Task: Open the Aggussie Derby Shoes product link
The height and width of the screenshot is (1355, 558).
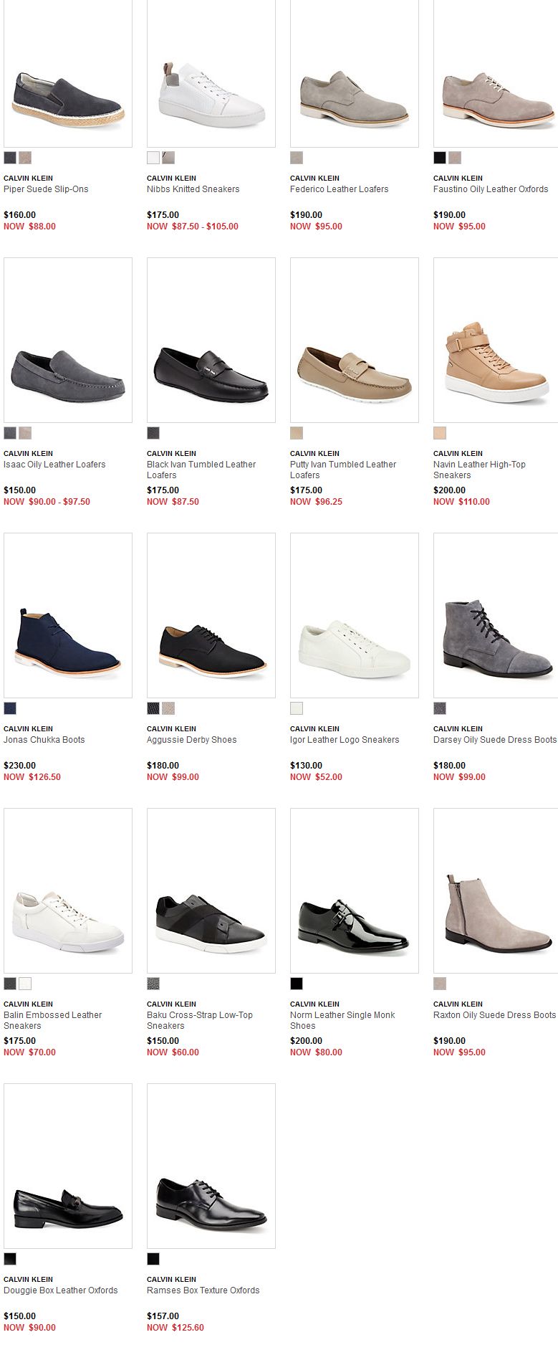Action: coord(191,740)
